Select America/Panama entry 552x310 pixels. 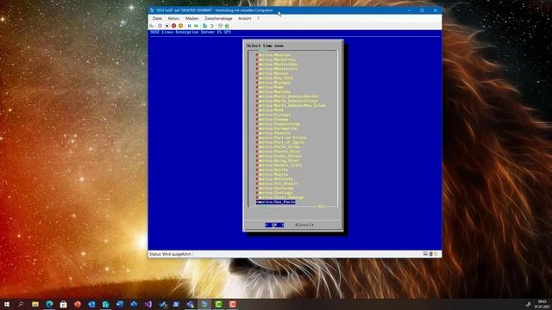click(x=273, y=120)
